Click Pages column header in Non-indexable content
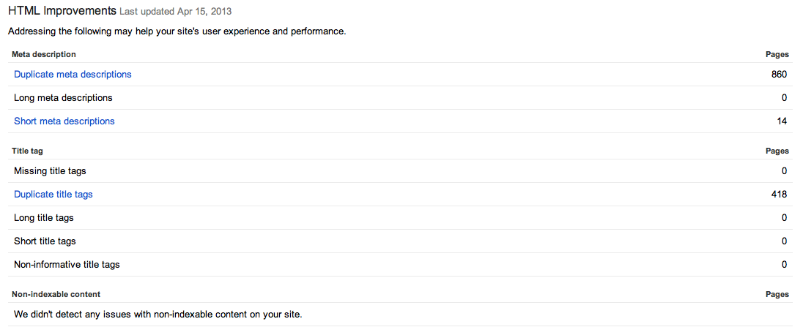803x327 pixels. 777,294
